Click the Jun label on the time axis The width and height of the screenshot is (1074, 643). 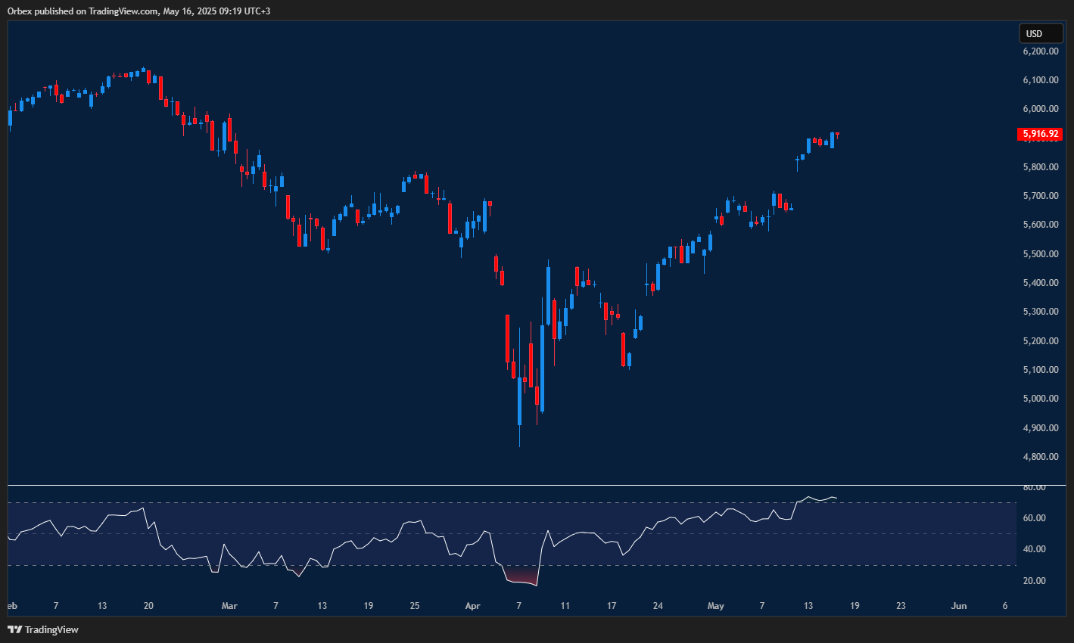pos(958,606)
